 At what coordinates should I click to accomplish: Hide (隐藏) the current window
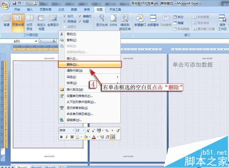click(178, 23)
